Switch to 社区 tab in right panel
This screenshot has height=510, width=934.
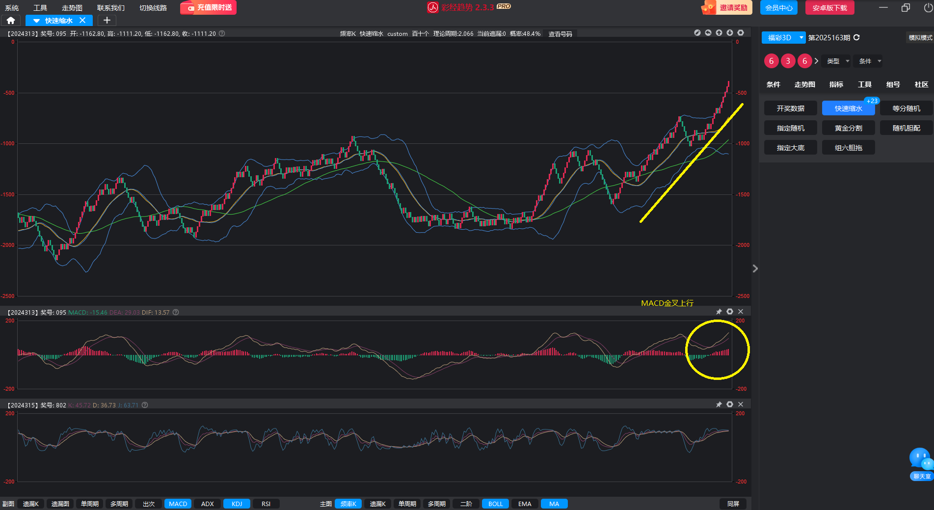tap(922, 84)
